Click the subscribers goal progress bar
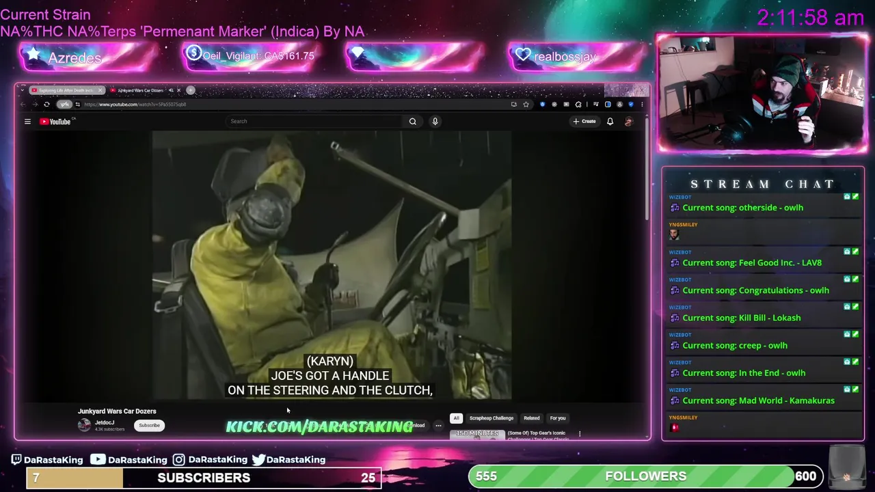 (x=204, y=478)
